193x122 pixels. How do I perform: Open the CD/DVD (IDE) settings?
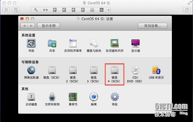click(136, 70)
